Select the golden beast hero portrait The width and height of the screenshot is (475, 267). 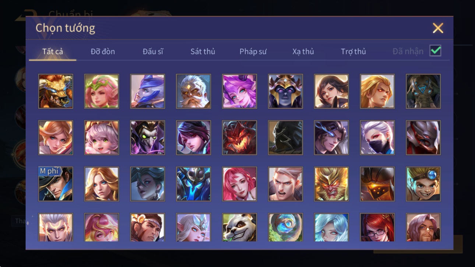56,91
